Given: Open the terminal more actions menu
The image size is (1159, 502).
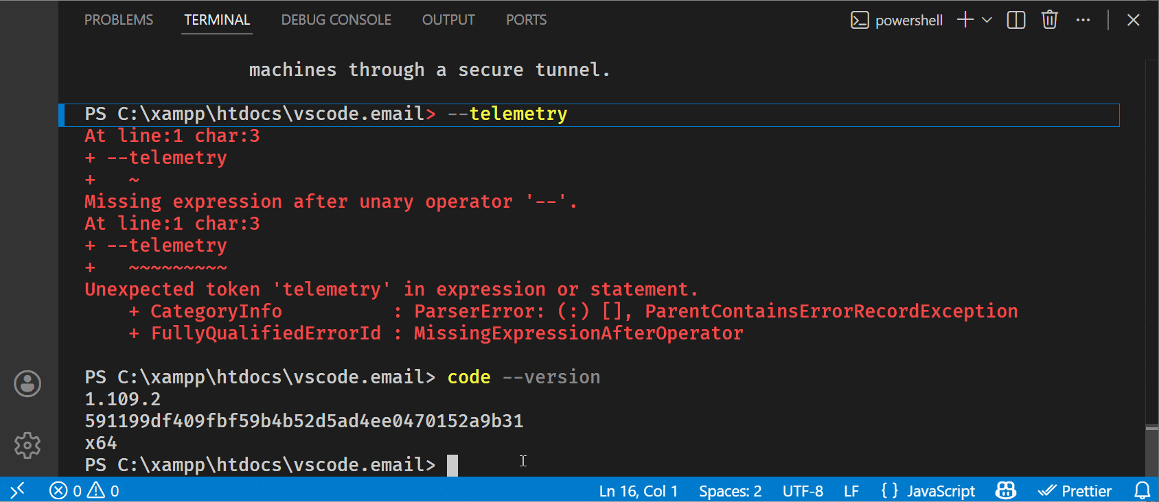Looking at the screenshot, I should coord(1083,20).
